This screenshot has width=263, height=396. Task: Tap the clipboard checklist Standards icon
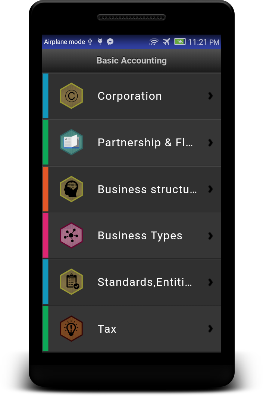pyautogui.click(x=71, y=282)
